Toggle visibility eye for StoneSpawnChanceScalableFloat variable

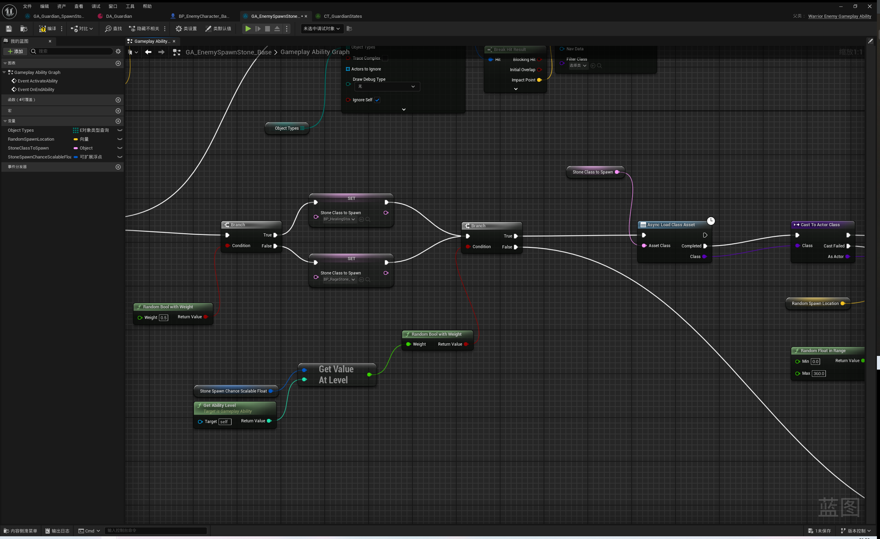coord(120,157)
